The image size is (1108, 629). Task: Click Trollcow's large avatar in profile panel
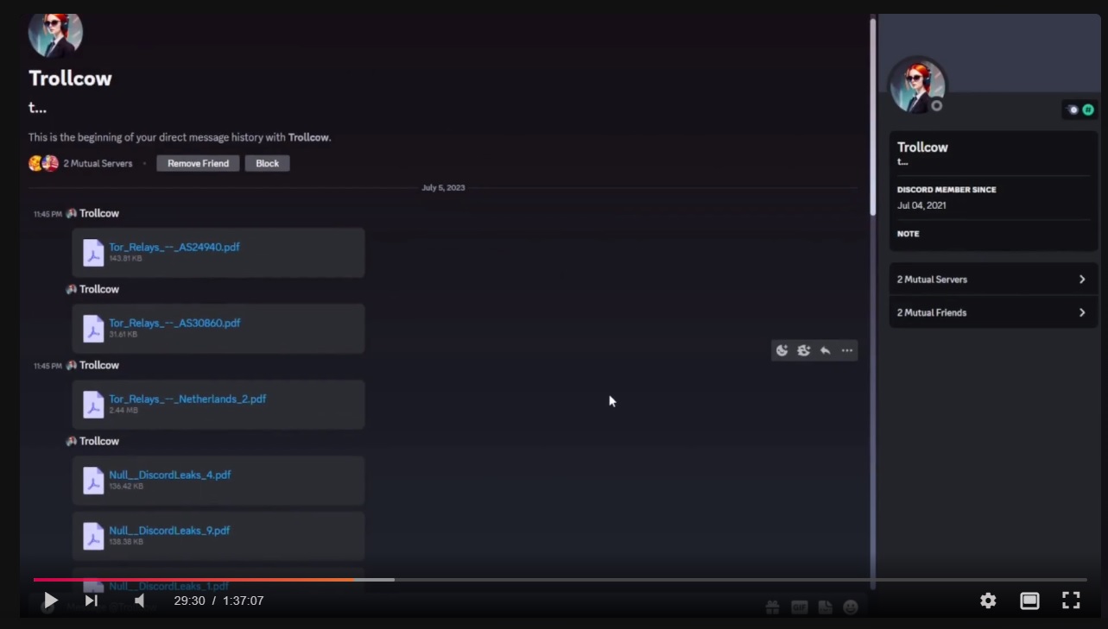point(918,86)
